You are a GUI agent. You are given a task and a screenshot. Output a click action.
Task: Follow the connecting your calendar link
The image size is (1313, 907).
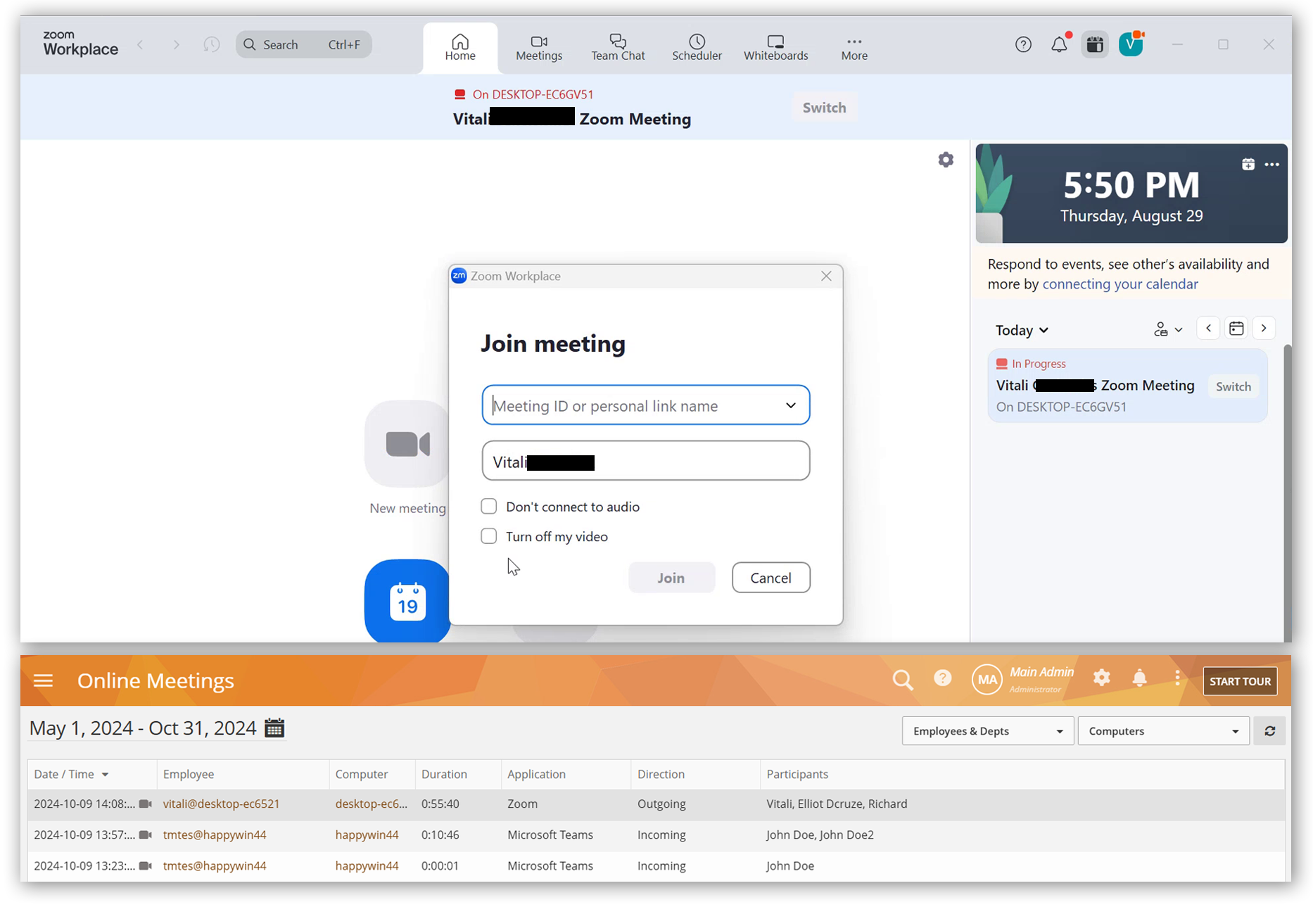pos(1119,284)
